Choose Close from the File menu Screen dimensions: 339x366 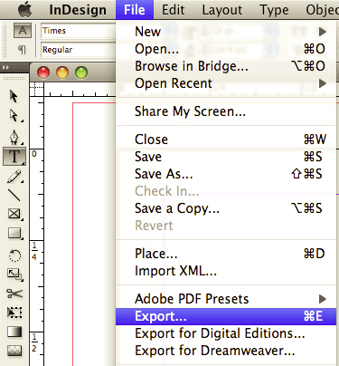(226, 140)
